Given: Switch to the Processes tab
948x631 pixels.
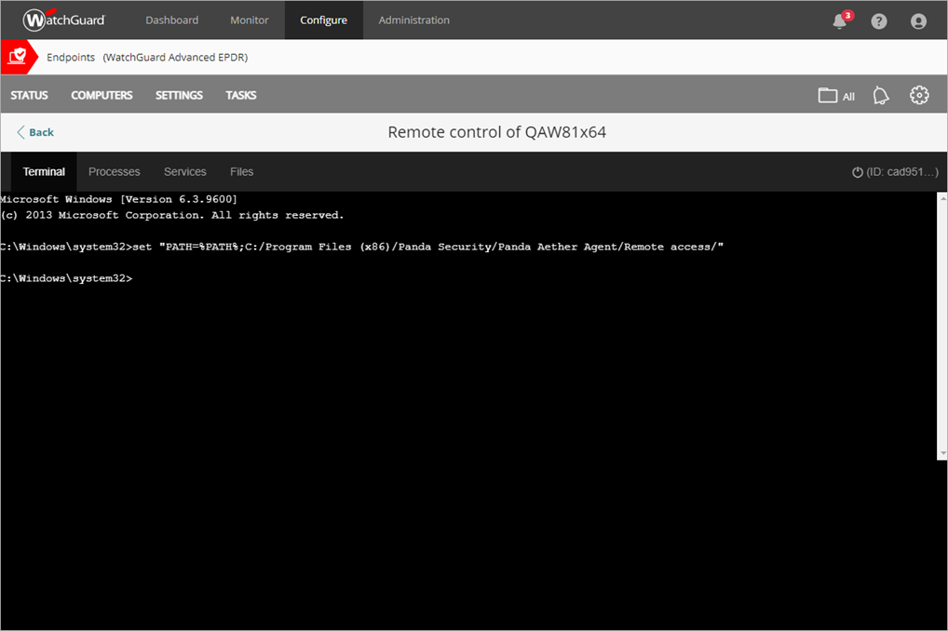Looking at the screenshot, I should tap(114, 171).
